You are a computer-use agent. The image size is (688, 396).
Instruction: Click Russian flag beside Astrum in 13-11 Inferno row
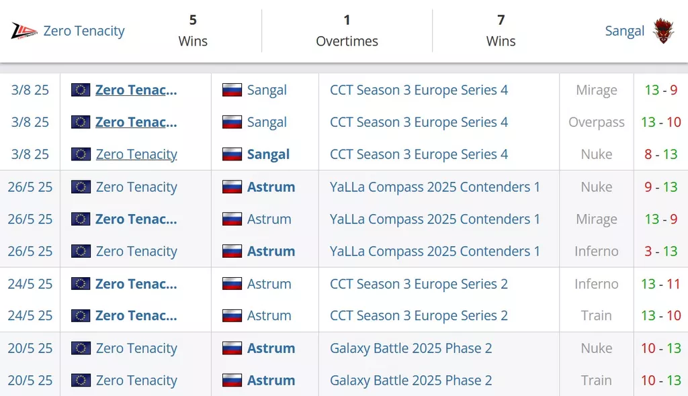(x=232, y=284)
